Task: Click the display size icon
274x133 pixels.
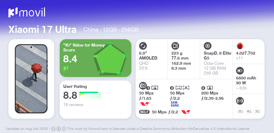Action: (143, 46)
